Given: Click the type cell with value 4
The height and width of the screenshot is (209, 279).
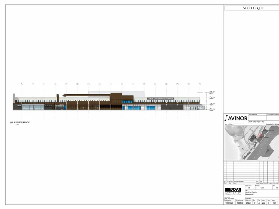Looking at the screenshot, I should click(269, 203).
